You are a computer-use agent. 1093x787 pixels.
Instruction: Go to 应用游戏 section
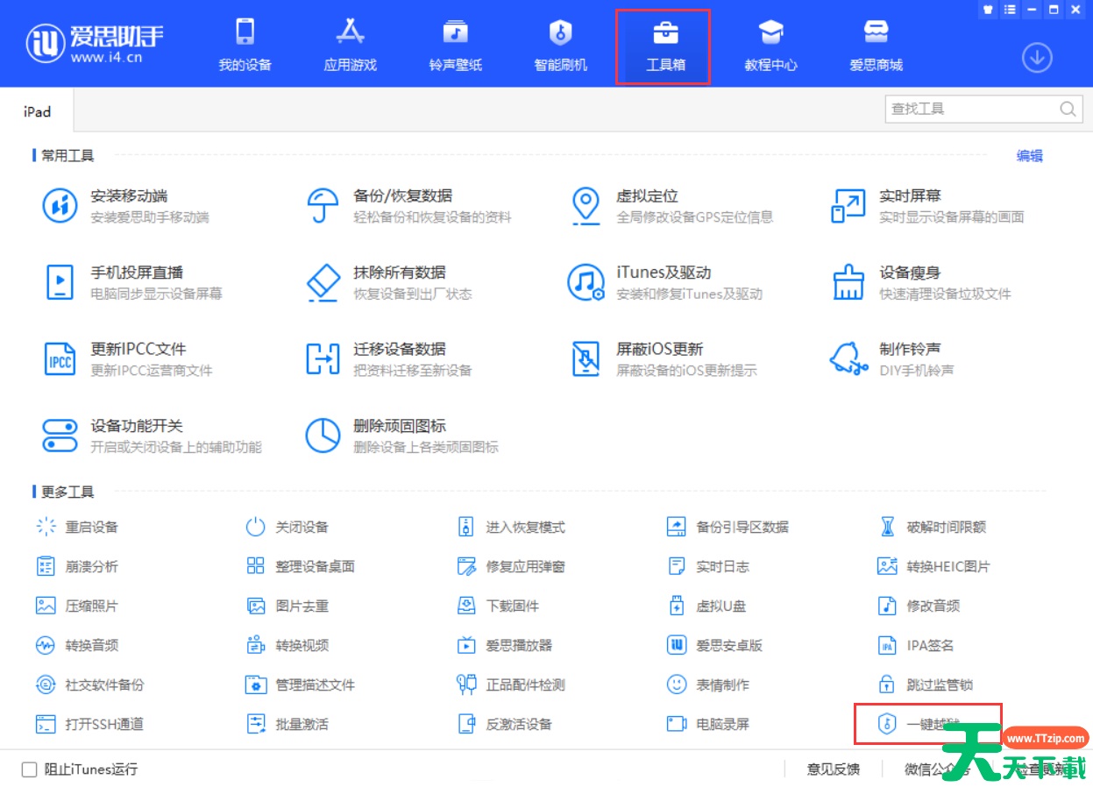click(x=350, y=47)
